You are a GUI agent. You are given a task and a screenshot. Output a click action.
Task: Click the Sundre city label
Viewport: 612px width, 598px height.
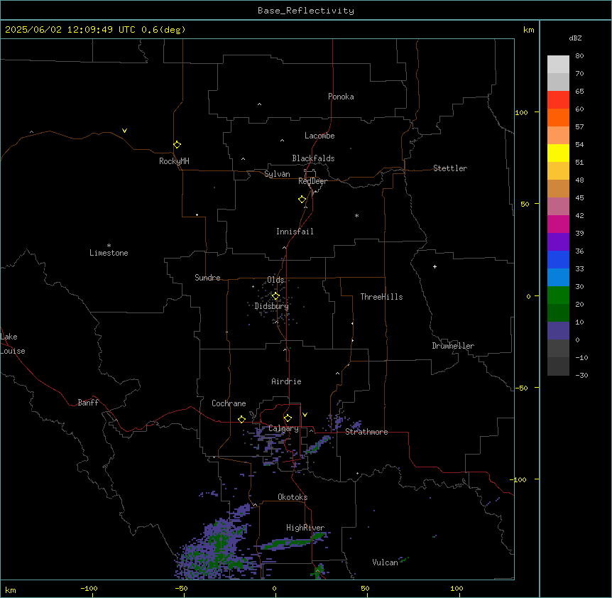click(207, 278)
